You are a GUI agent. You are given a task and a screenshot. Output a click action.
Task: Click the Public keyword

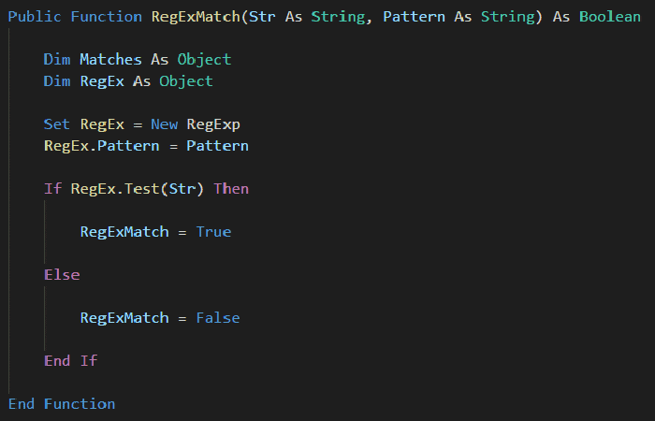(x=35, y=17)
